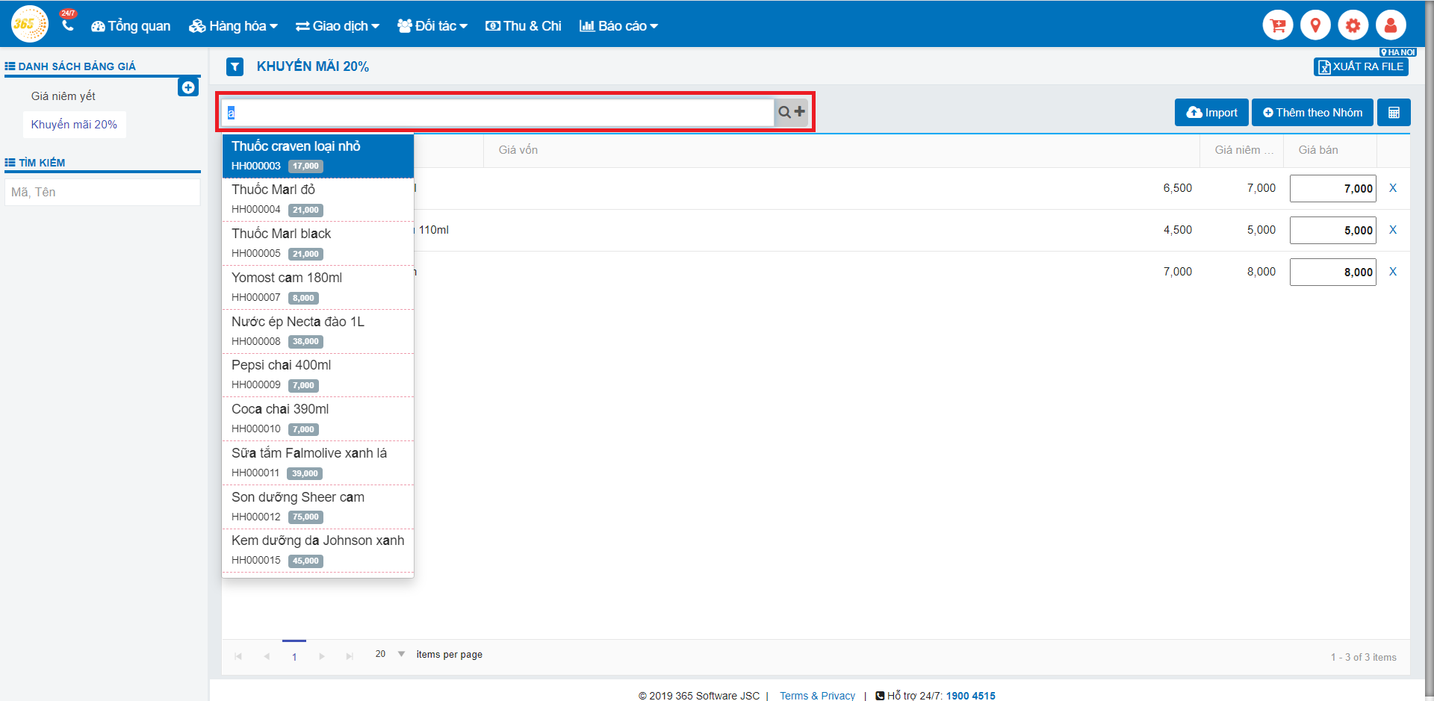The width and height of the screenshot is (1434, 701).
Task: Open the location pin icon
Action: tap(1315, 25)
